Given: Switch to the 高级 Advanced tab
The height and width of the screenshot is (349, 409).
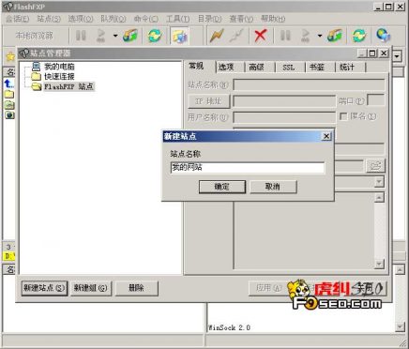Looking at the screenshot, I should tap(256, 67).
